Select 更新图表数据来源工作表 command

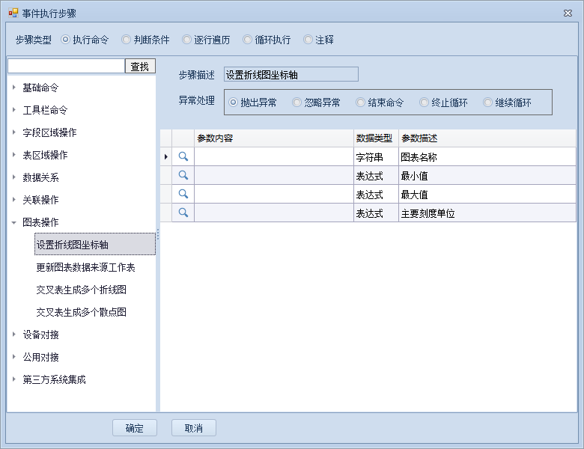(85, 267)
